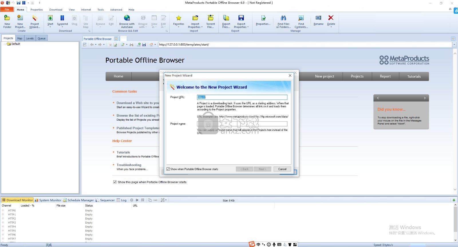
Task: Launch the Project Wizard from the ribbon
Action: (x=35, y=21)
